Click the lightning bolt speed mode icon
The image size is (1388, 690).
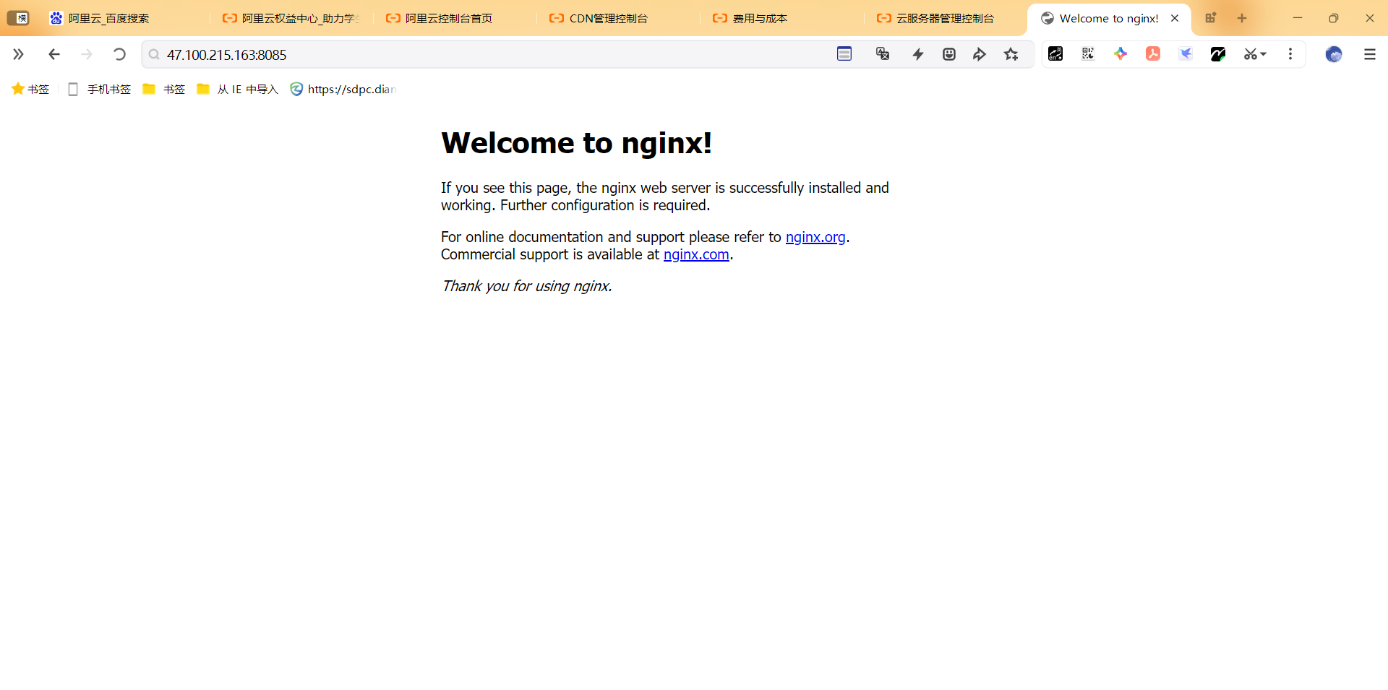click(x=918, y=54)
